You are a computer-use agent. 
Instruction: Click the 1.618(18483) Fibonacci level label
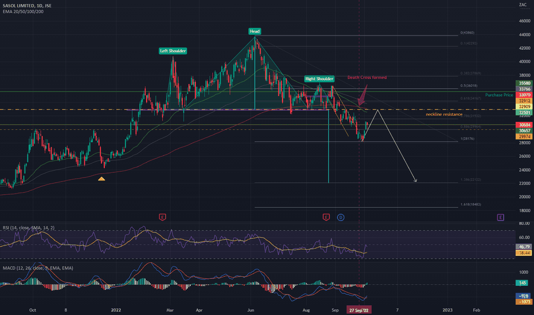[x=470, y=204]
